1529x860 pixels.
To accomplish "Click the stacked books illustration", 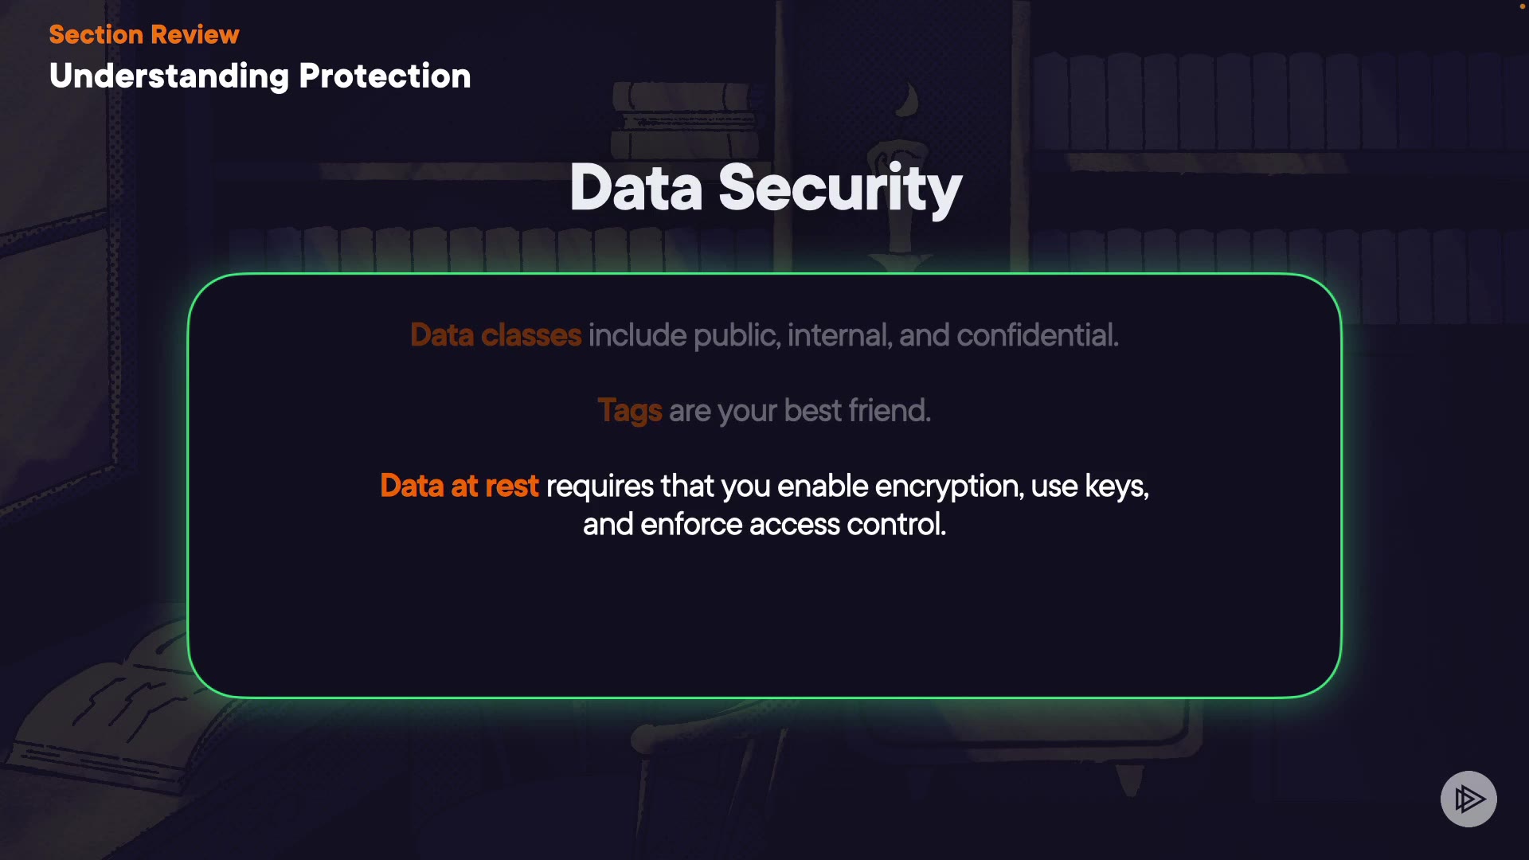I will (x=685, y=119).
